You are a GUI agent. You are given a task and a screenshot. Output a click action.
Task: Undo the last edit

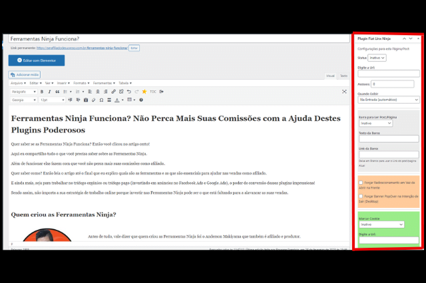click(x=129, y=92)
